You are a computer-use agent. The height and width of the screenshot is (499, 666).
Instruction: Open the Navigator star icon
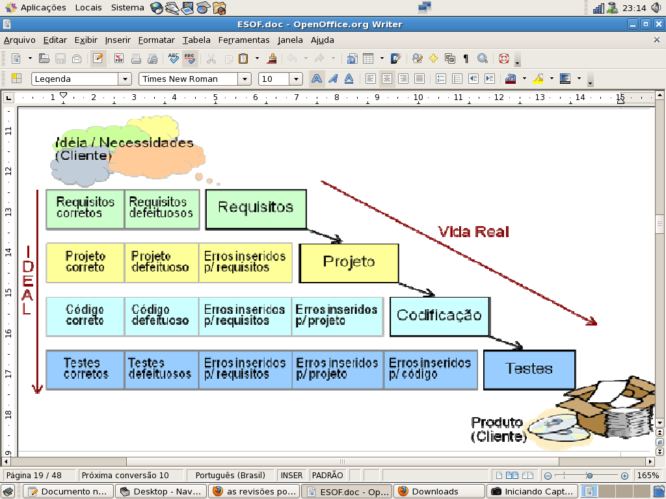(433, 58)
